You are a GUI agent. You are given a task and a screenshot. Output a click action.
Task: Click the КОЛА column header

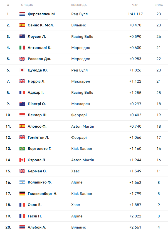coord(159,5)
